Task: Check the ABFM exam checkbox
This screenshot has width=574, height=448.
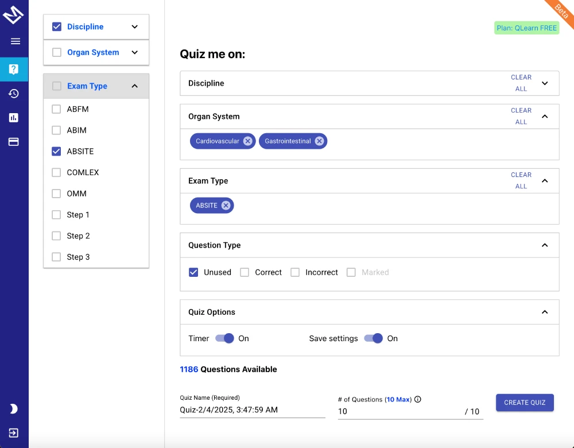Action: coord(56,109)
